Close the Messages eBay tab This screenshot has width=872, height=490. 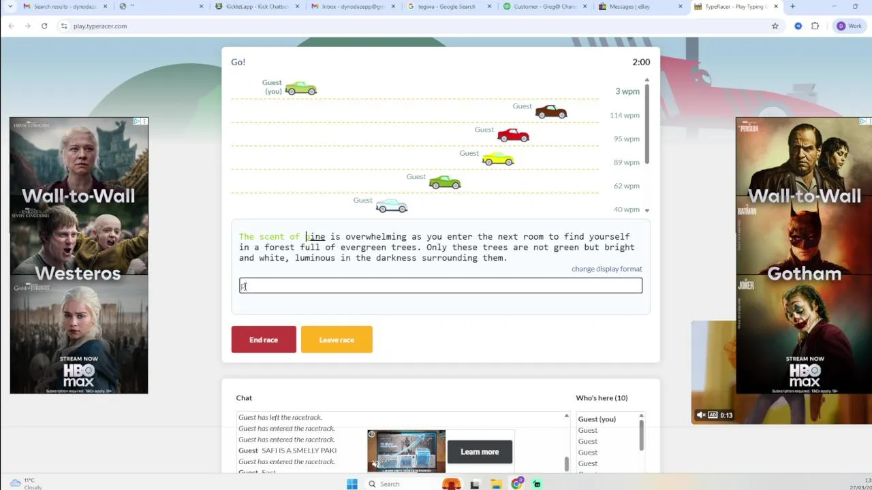click(x=681, y=7)
